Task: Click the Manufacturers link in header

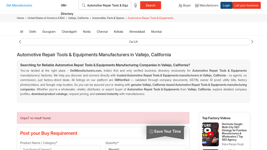Action: 207,5
